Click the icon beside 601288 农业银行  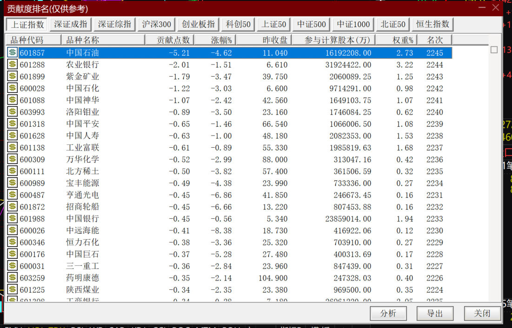(13, 64)
